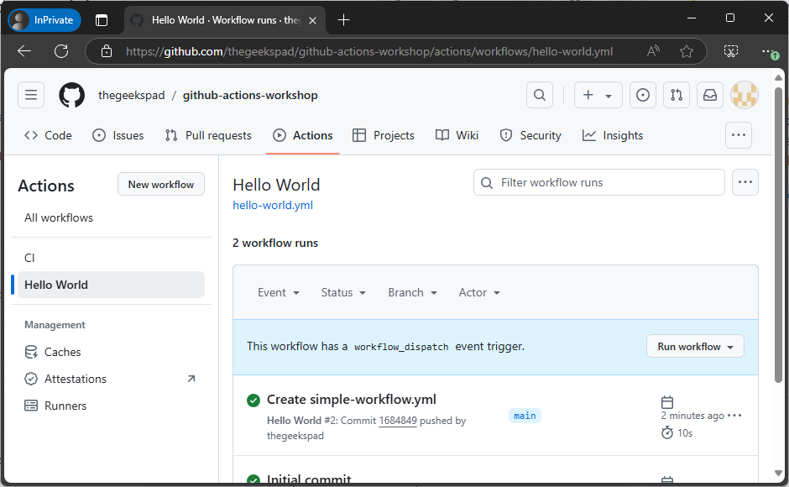This screenshot has width=789, height=487.
Task: Click the scrollbar down arrow
Action: coord(778,473)
